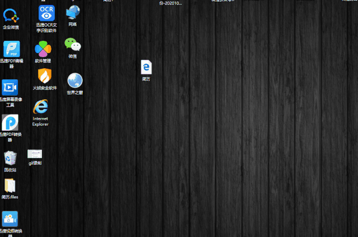Open the 世界之窗 browser globe icon
The width and height of the screenshot is (358, 237).
pyautogui.click(x=75, y=80)
